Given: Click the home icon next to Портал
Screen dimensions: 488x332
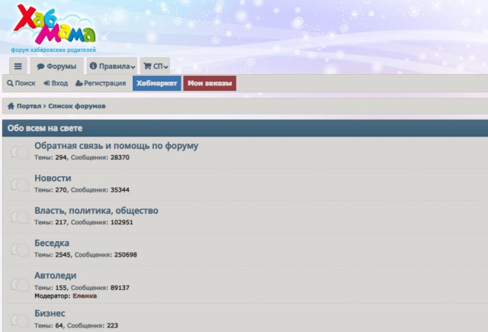Looking at the screenshot, I should [x=11, y=106].
